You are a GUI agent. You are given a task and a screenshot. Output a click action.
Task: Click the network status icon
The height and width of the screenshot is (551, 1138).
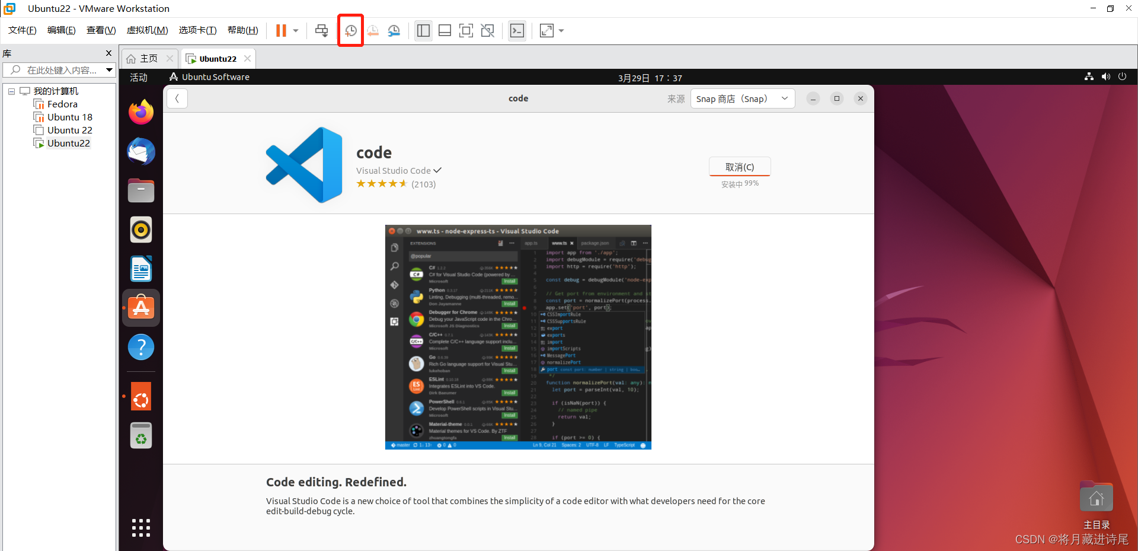click(1089, 77)
